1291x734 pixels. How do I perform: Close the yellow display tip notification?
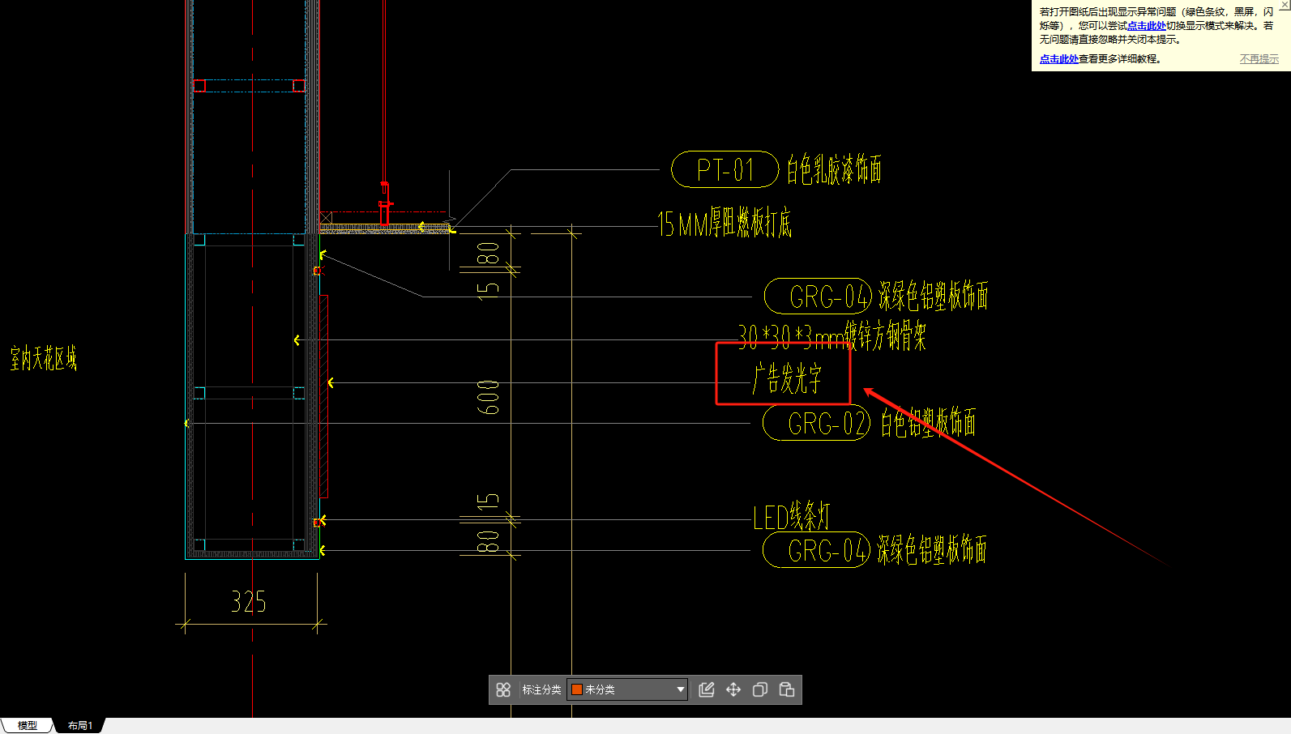[x=1285, y=4]
